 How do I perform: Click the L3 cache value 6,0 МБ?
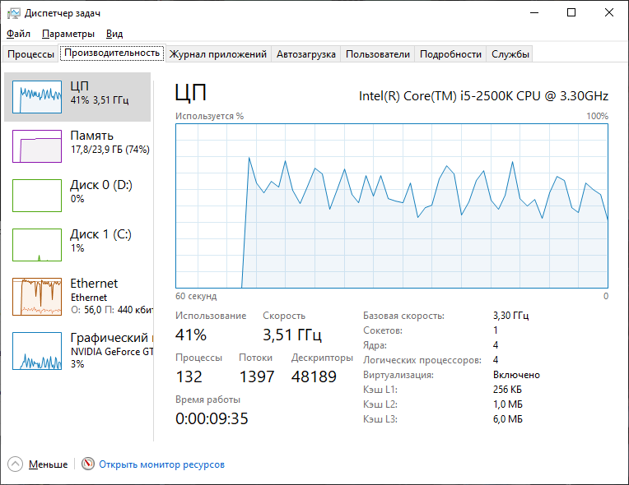[x=508, y=419]
